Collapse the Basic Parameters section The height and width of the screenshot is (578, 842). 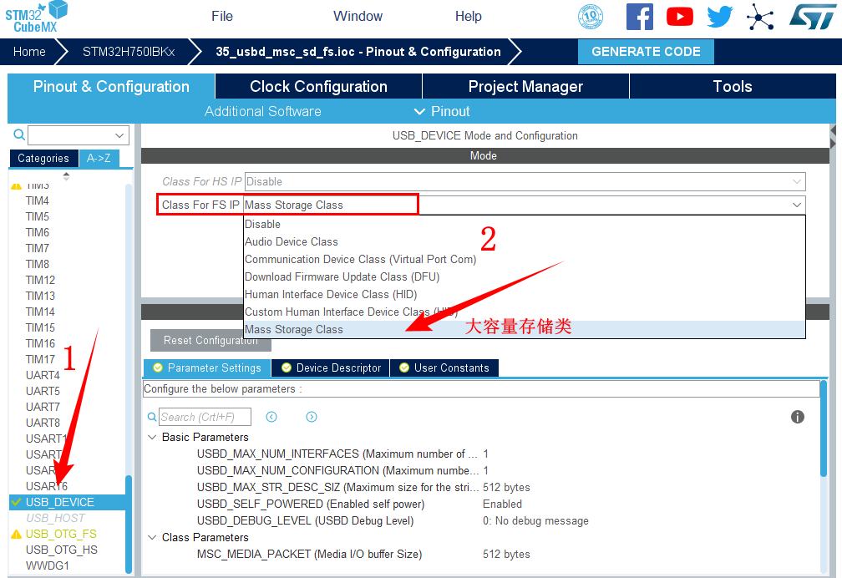(x=152, y=437)
